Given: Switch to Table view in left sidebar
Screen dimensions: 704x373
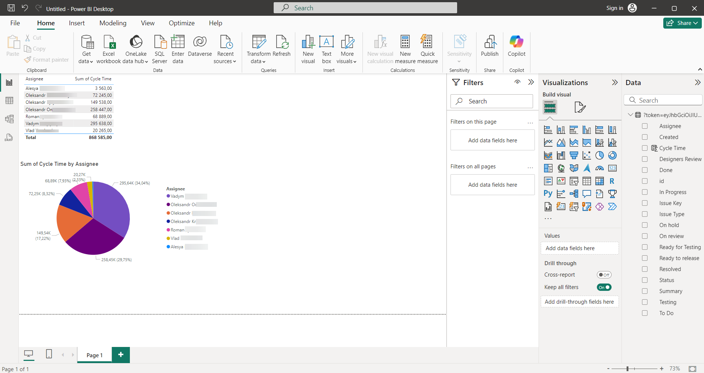Looking at the screenshot, I should [x=9, y=100].
